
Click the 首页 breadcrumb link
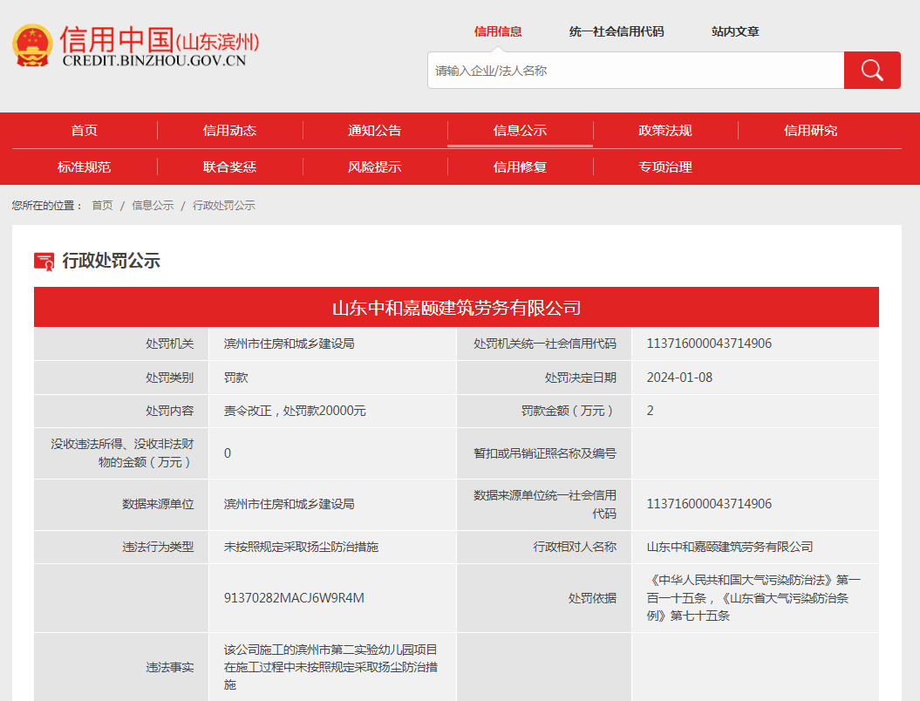(102, 205)
